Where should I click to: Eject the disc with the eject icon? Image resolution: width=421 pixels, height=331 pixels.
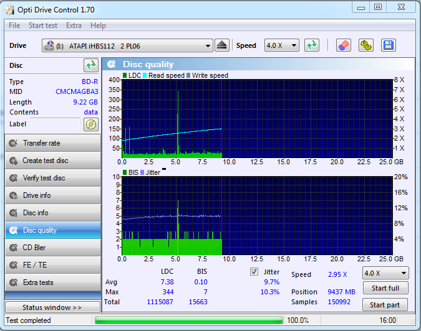tap(222, 45)
